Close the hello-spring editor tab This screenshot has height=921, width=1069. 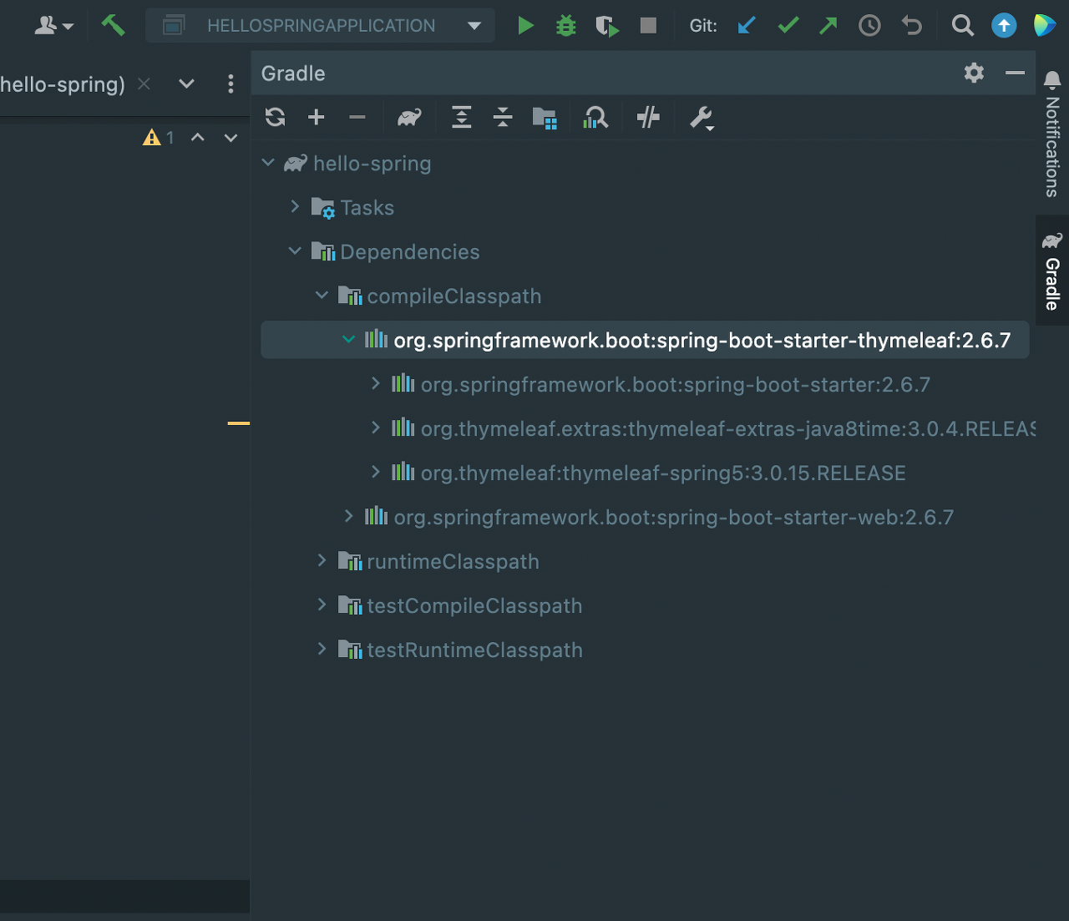144,83
